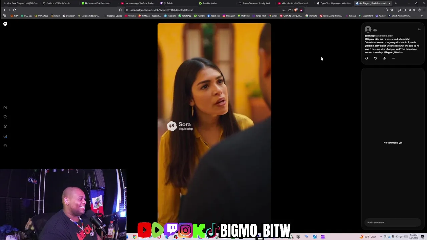The width and height of the screenshot is (427, 240).
Task: Open the Sora home logo in the sidebar
Action: coord(5,24)
